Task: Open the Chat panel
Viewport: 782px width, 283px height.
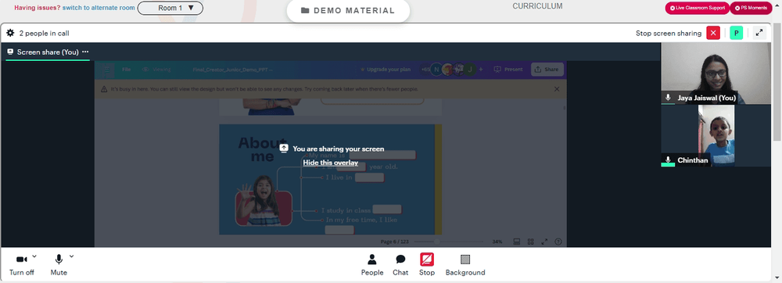Action: (400, 264)
